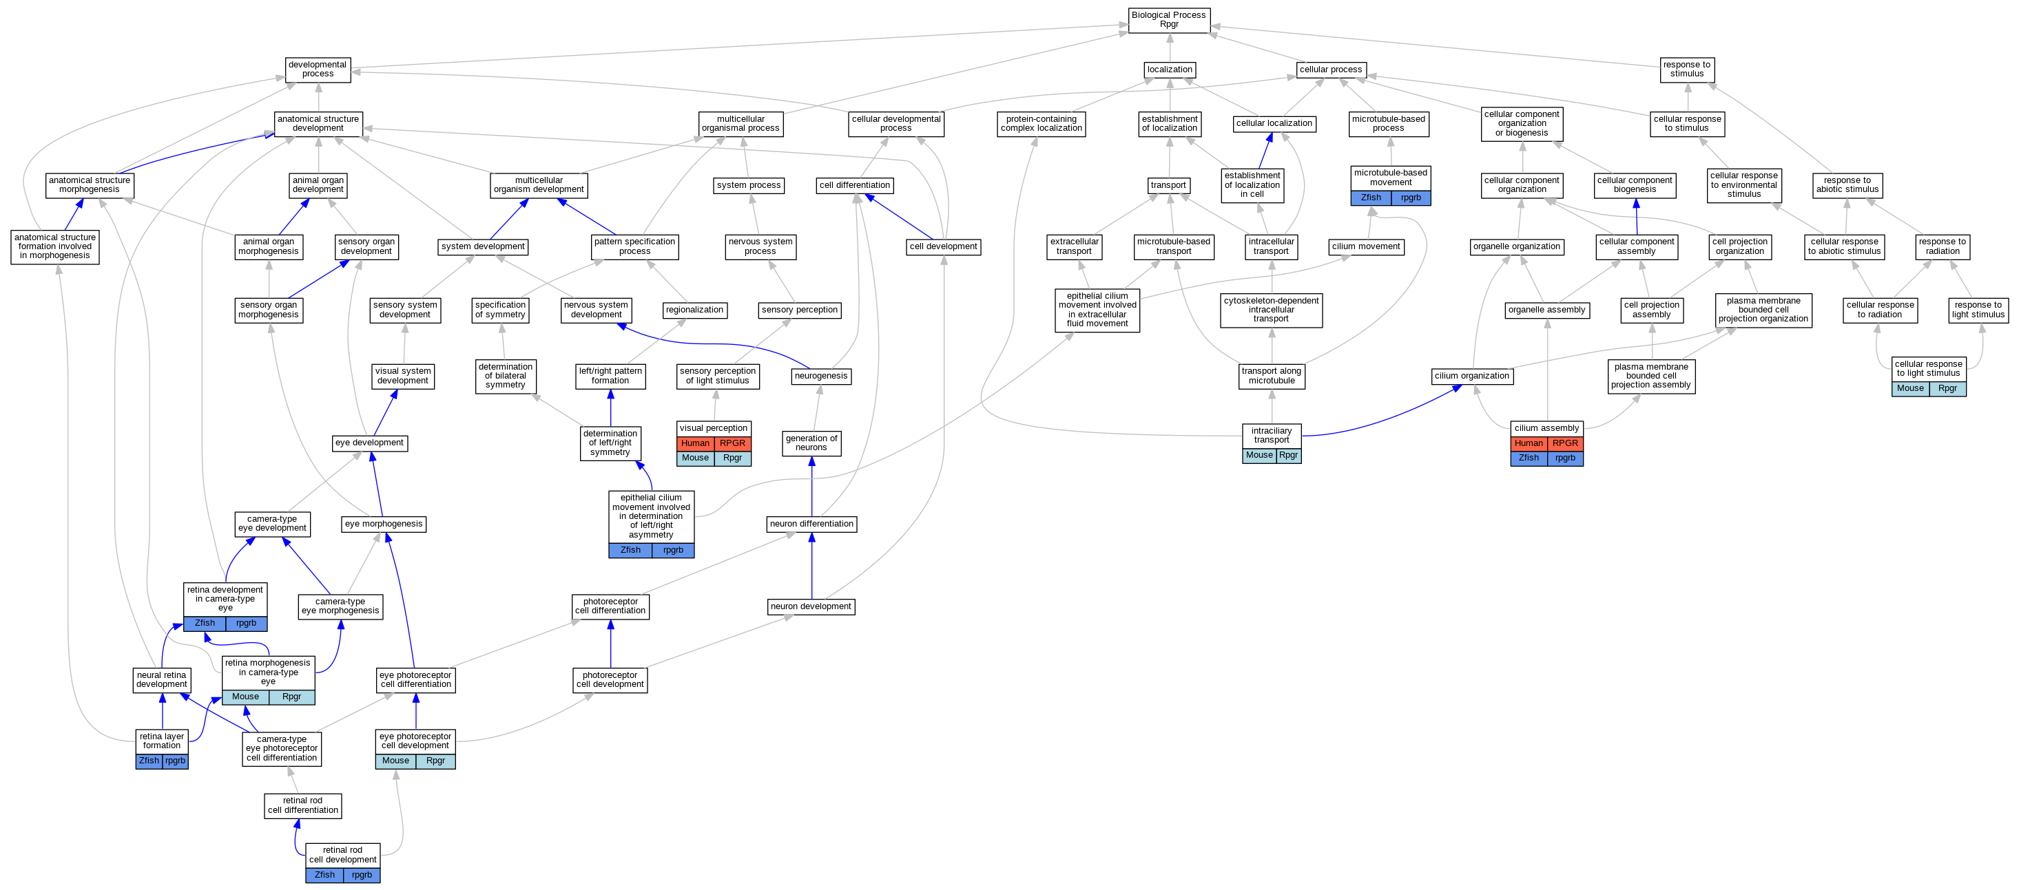Select response to radiation node
2019x890 pixels.
(x=1942, y=247)
